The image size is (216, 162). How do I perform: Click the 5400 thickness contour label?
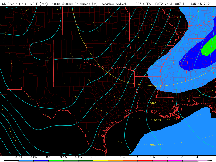(x=157, y=86)
